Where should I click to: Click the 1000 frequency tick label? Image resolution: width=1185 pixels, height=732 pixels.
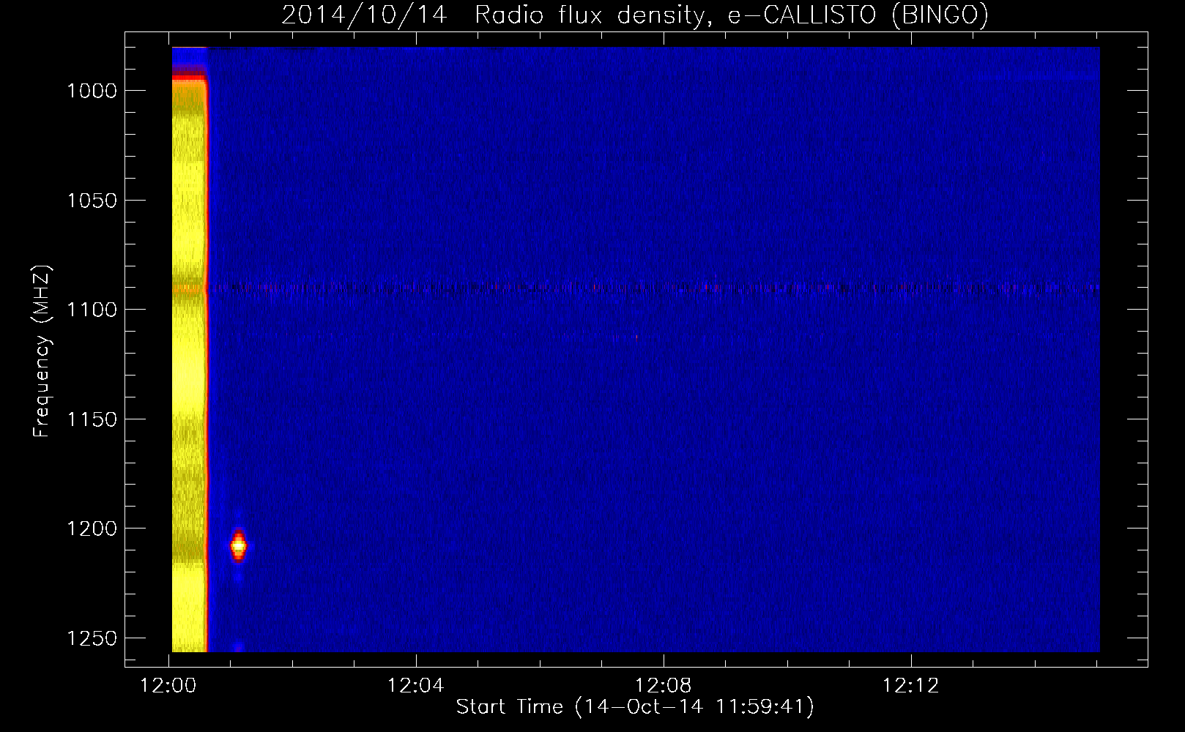click(92, 91)
